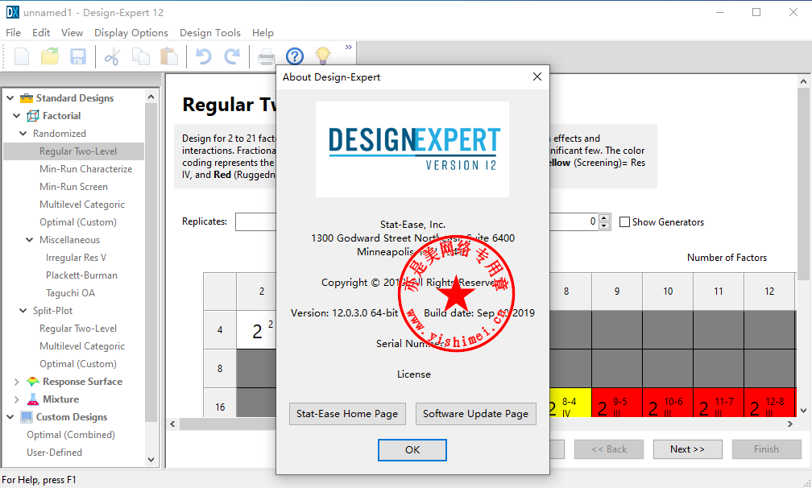Open the Help menu
The image size is (812, 488).
point(263,32)
